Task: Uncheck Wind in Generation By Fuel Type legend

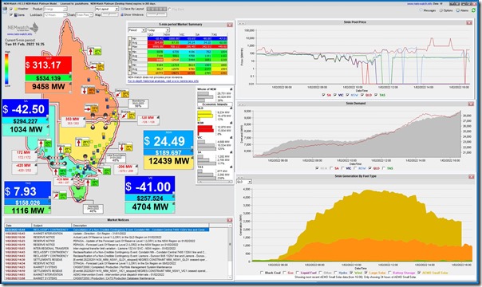Action: tap(351, 273)
